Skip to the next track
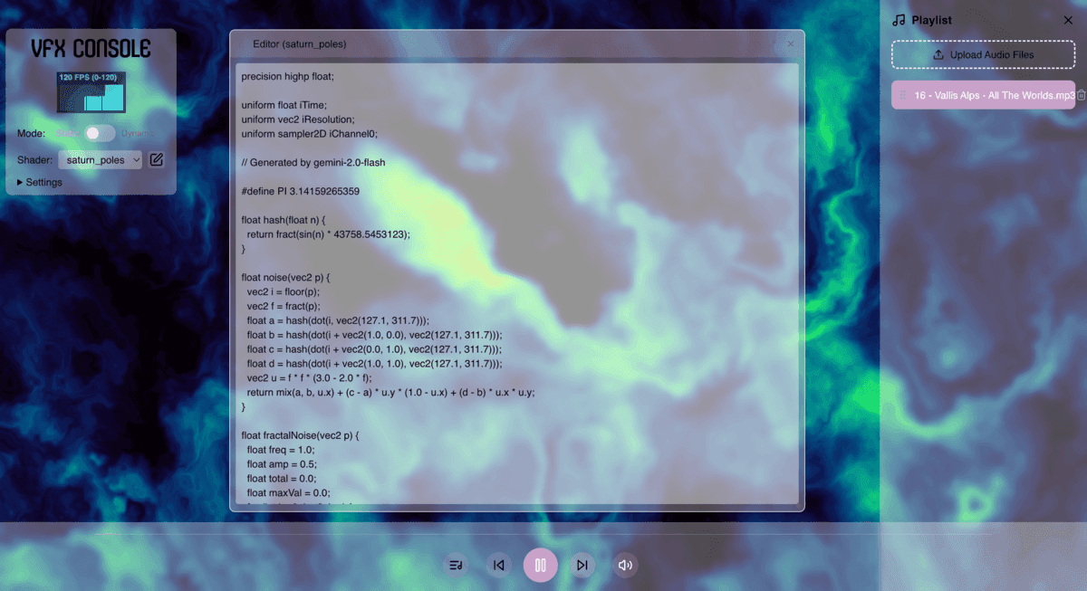Screen dimensions: 1087x591 coord(582,566)
